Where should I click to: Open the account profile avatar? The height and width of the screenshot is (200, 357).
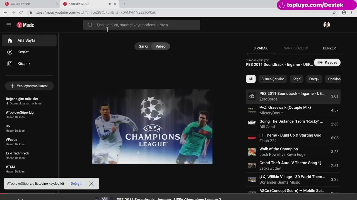327,25
